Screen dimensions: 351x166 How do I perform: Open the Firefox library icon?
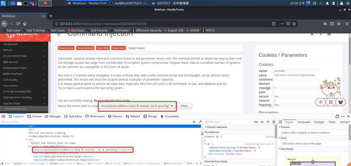[325, 24]
